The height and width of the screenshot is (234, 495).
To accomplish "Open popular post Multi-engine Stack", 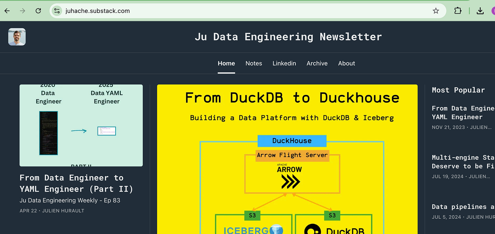I will coord(463,162).
